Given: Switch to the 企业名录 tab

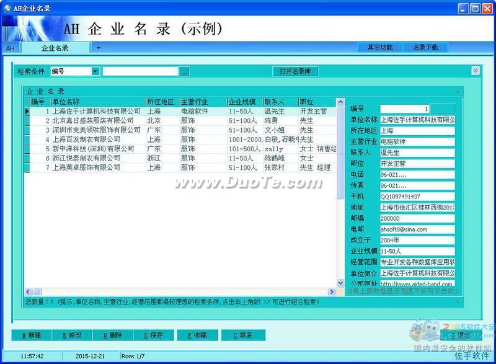Looking at the screenshot, I should pyautogui.click(x=55, y=48).
